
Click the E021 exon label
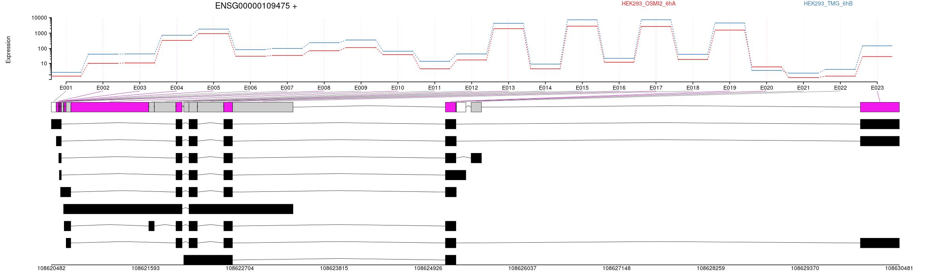(803, 88)
